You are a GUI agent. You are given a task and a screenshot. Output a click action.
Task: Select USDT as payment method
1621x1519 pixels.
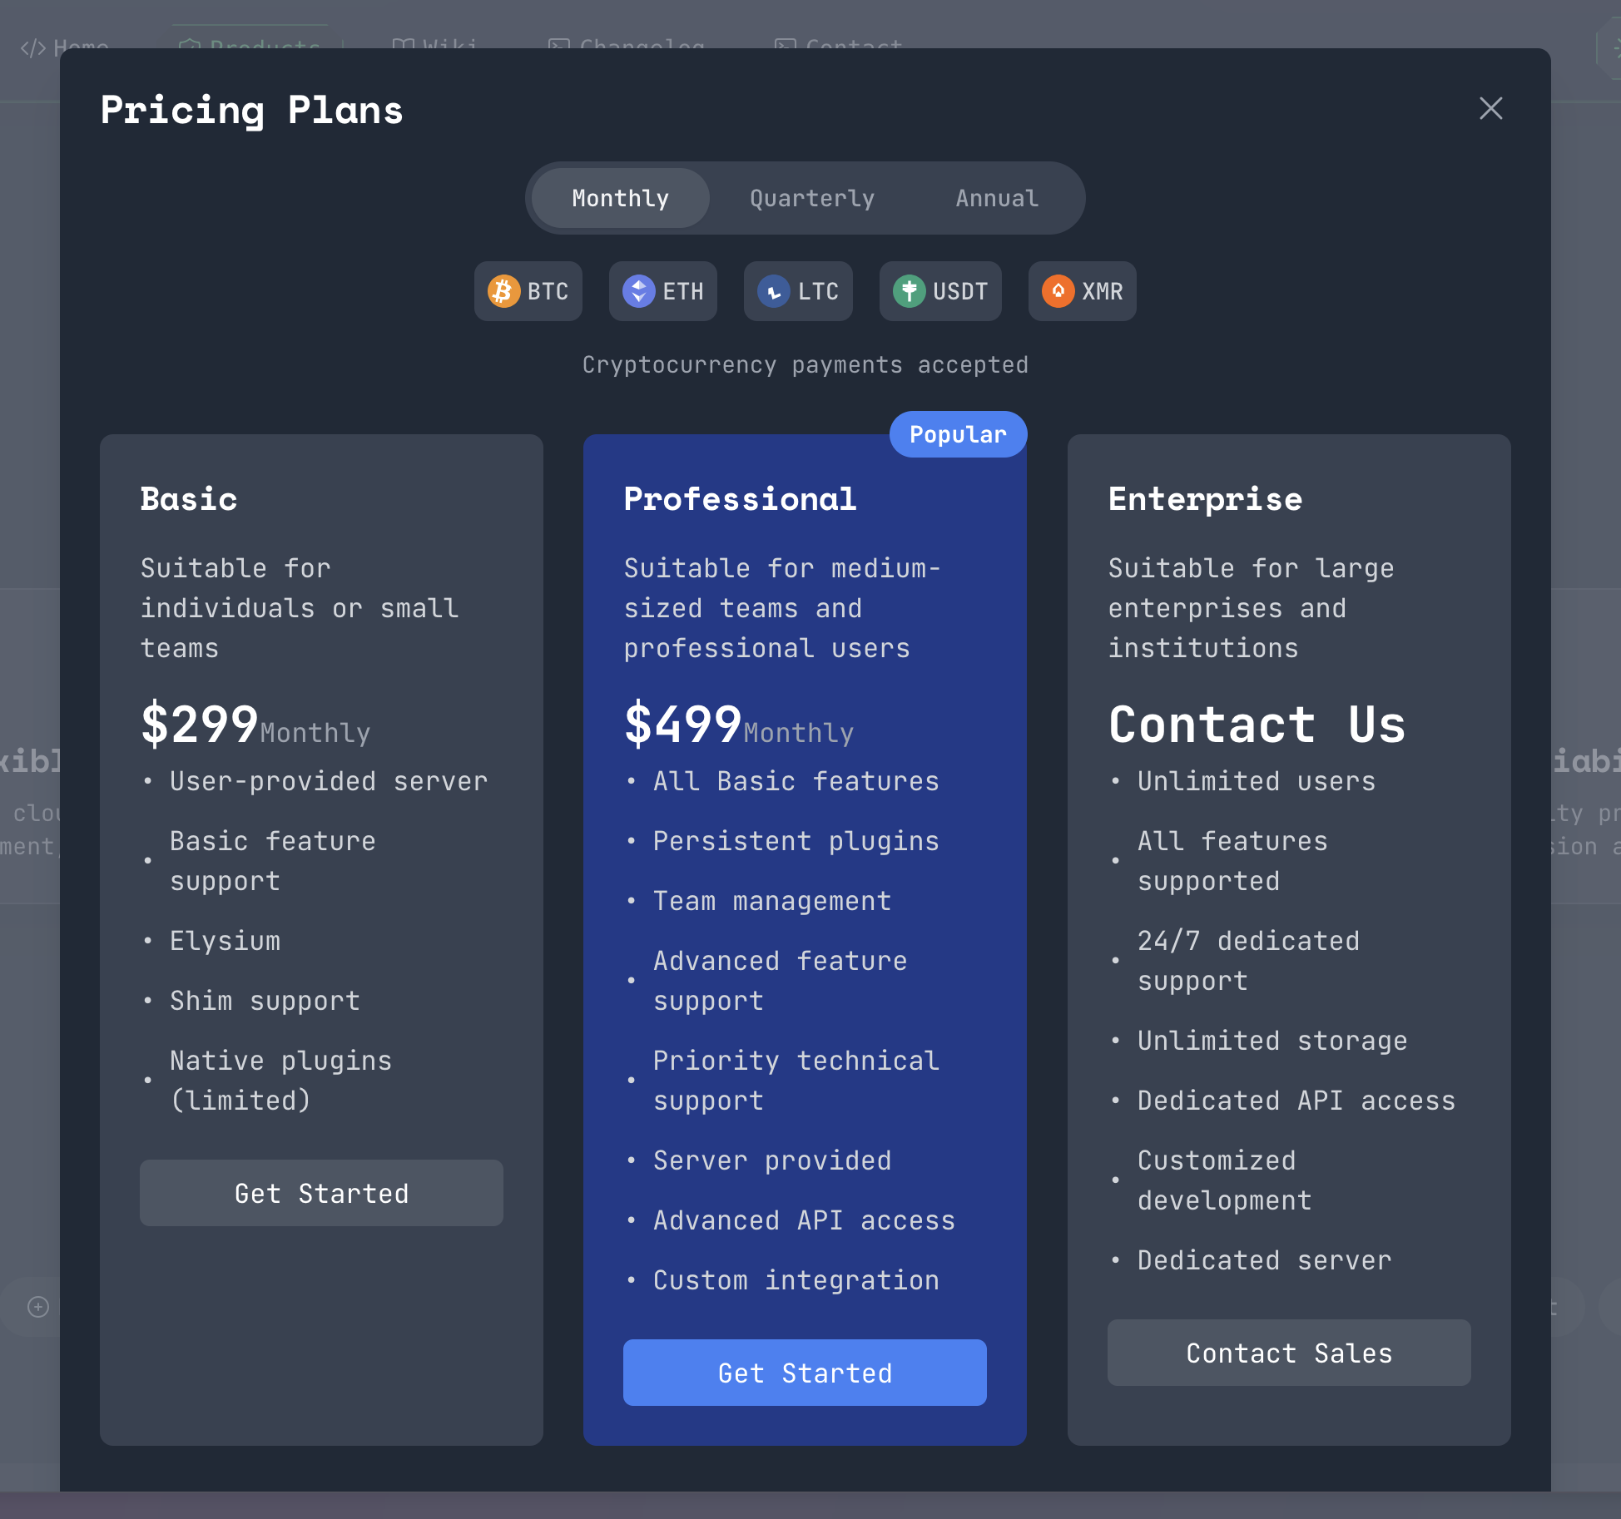coord(940,291)
